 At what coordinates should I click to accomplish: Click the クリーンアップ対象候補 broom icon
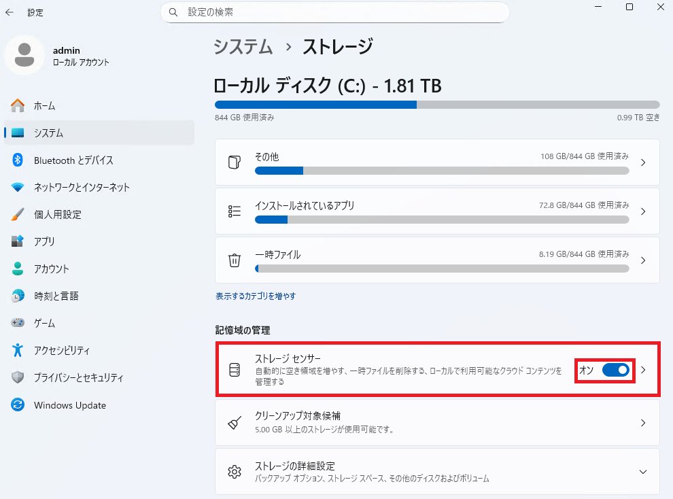coord(235,423)
